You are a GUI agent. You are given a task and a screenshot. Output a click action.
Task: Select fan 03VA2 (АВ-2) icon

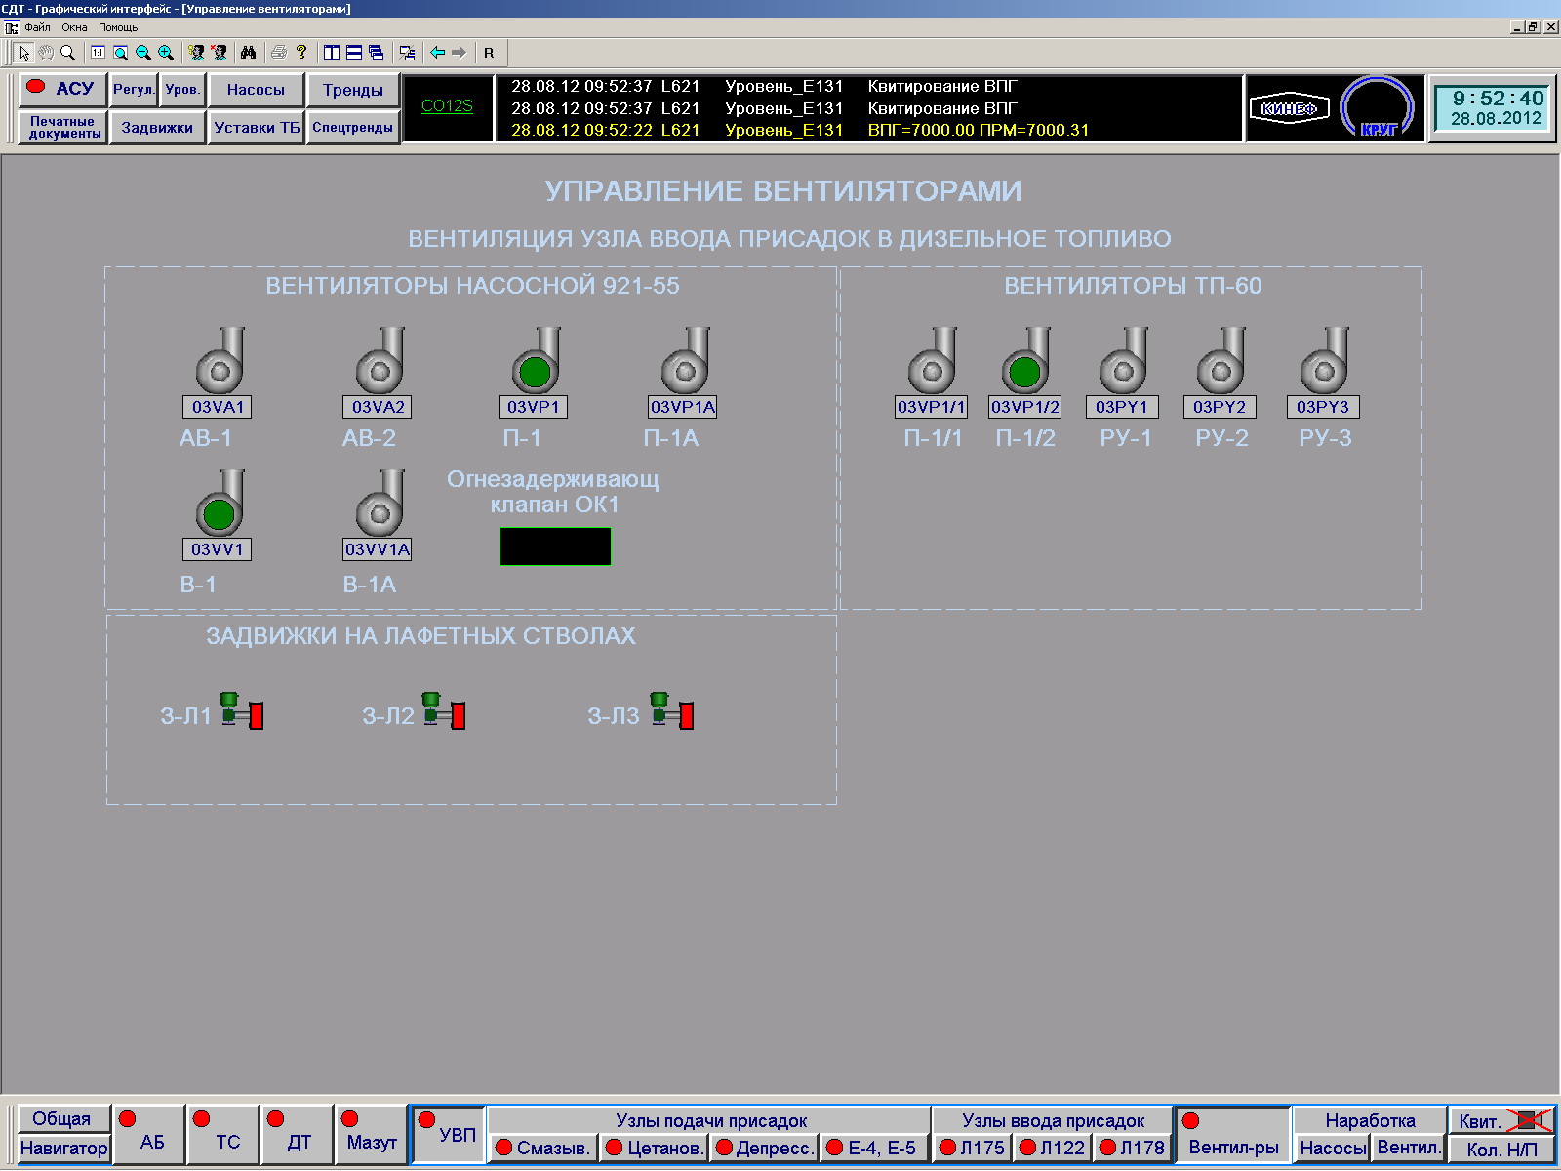[x=380, y=360]
